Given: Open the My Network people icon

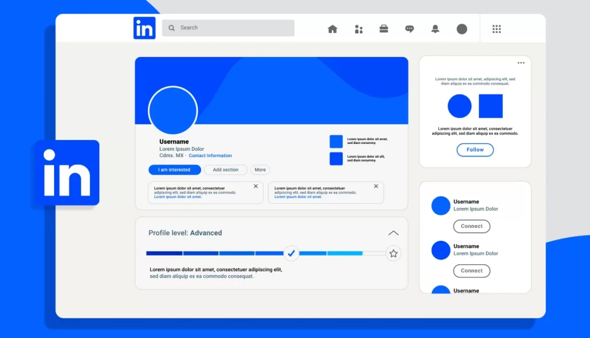Looking at the screenshot, I should (x=358, y=29).
